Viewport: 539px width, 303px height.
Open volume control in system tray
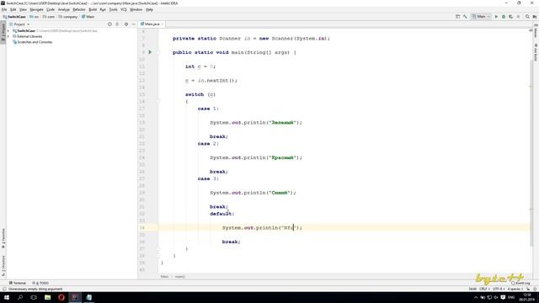[496, 297]
